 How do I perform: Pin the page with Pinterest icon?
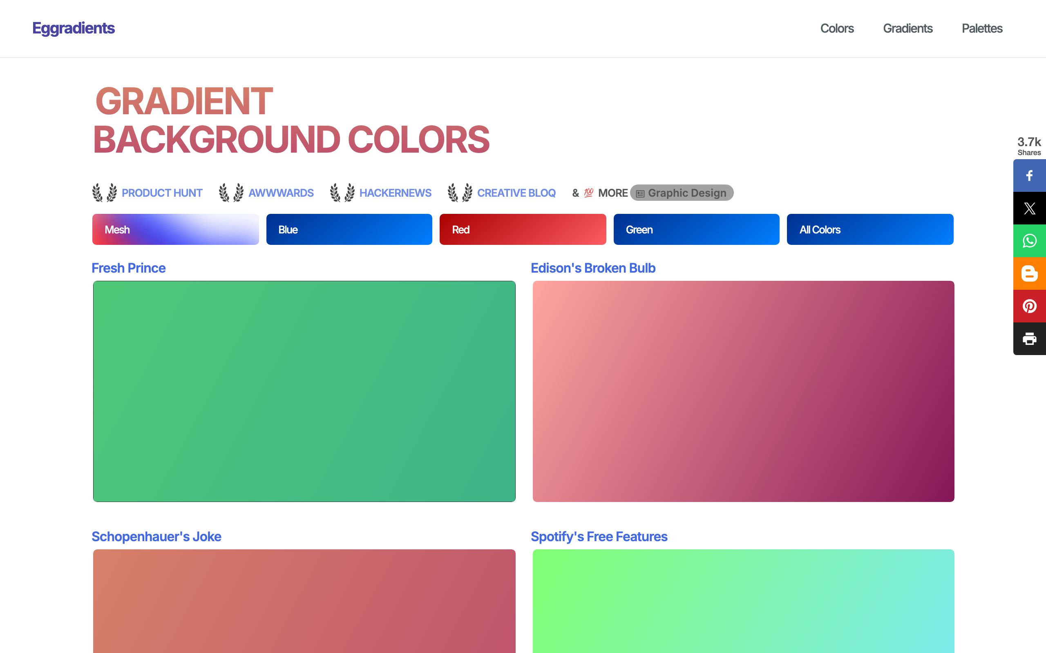point(1030,306)
